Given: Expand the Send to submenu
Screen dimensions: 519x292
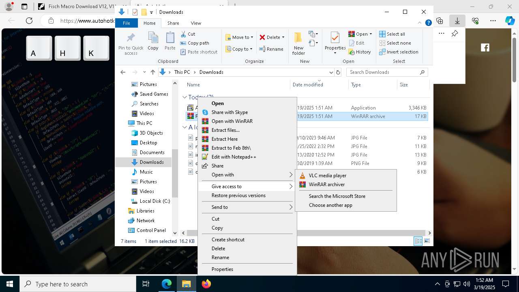Looking at the screenshot, I should 247,207.
